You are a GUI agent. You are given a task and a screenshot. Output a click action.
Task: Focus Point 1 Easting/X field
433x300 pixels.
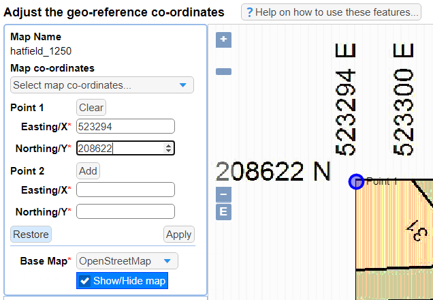pos(125,126)
